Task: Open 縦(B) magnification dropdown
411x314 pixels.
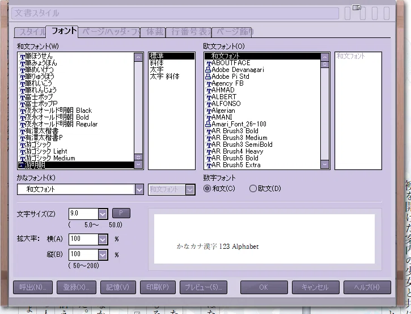Action: 103,254
